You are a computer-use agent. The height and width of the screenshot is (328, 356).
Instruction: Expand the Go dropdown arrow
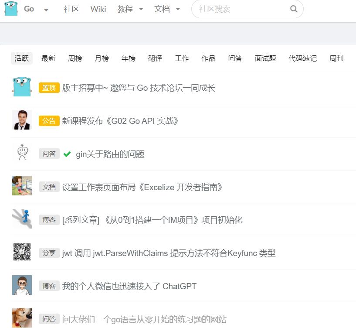click(46, 10)
